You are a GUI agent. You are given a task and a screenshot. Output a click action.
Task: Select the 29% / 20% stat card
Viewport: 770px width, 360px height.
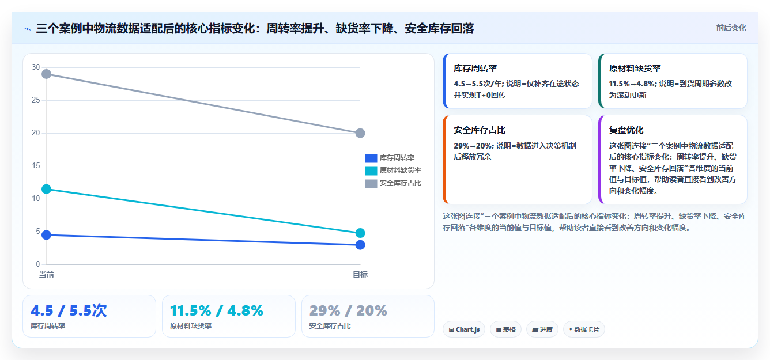point(368,316)
